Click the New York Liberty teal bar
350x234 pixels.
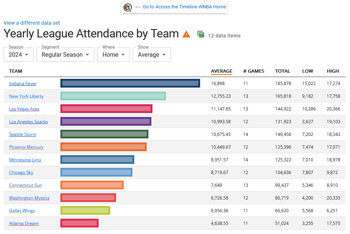tap(113, 96)
